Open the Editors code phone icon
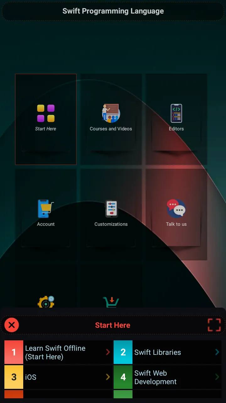 click(x=176, y=113)
